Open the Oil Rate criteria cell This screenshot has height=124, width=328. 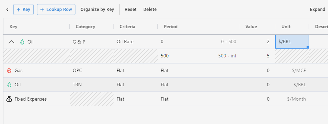(x=136, y=42)
